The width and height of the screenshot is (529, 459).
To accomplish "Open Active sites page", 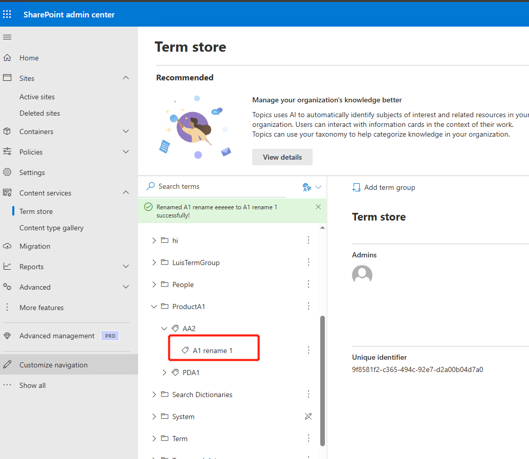I will (37, 97).
